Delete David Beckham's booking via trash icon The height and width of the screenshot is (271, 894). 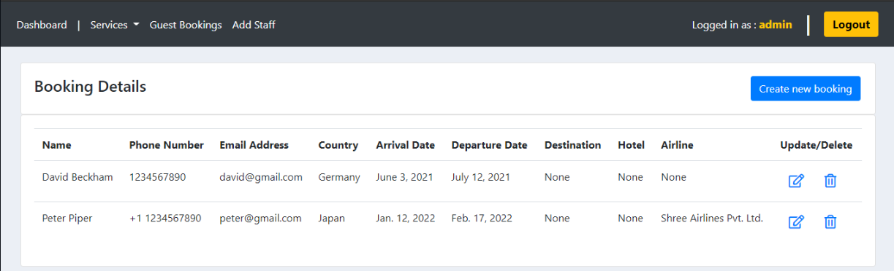click(830, 181)
